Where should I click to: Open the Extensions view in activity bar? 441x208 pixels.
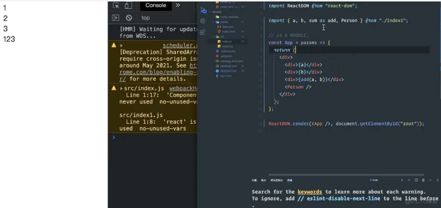(x=203, y=32)
